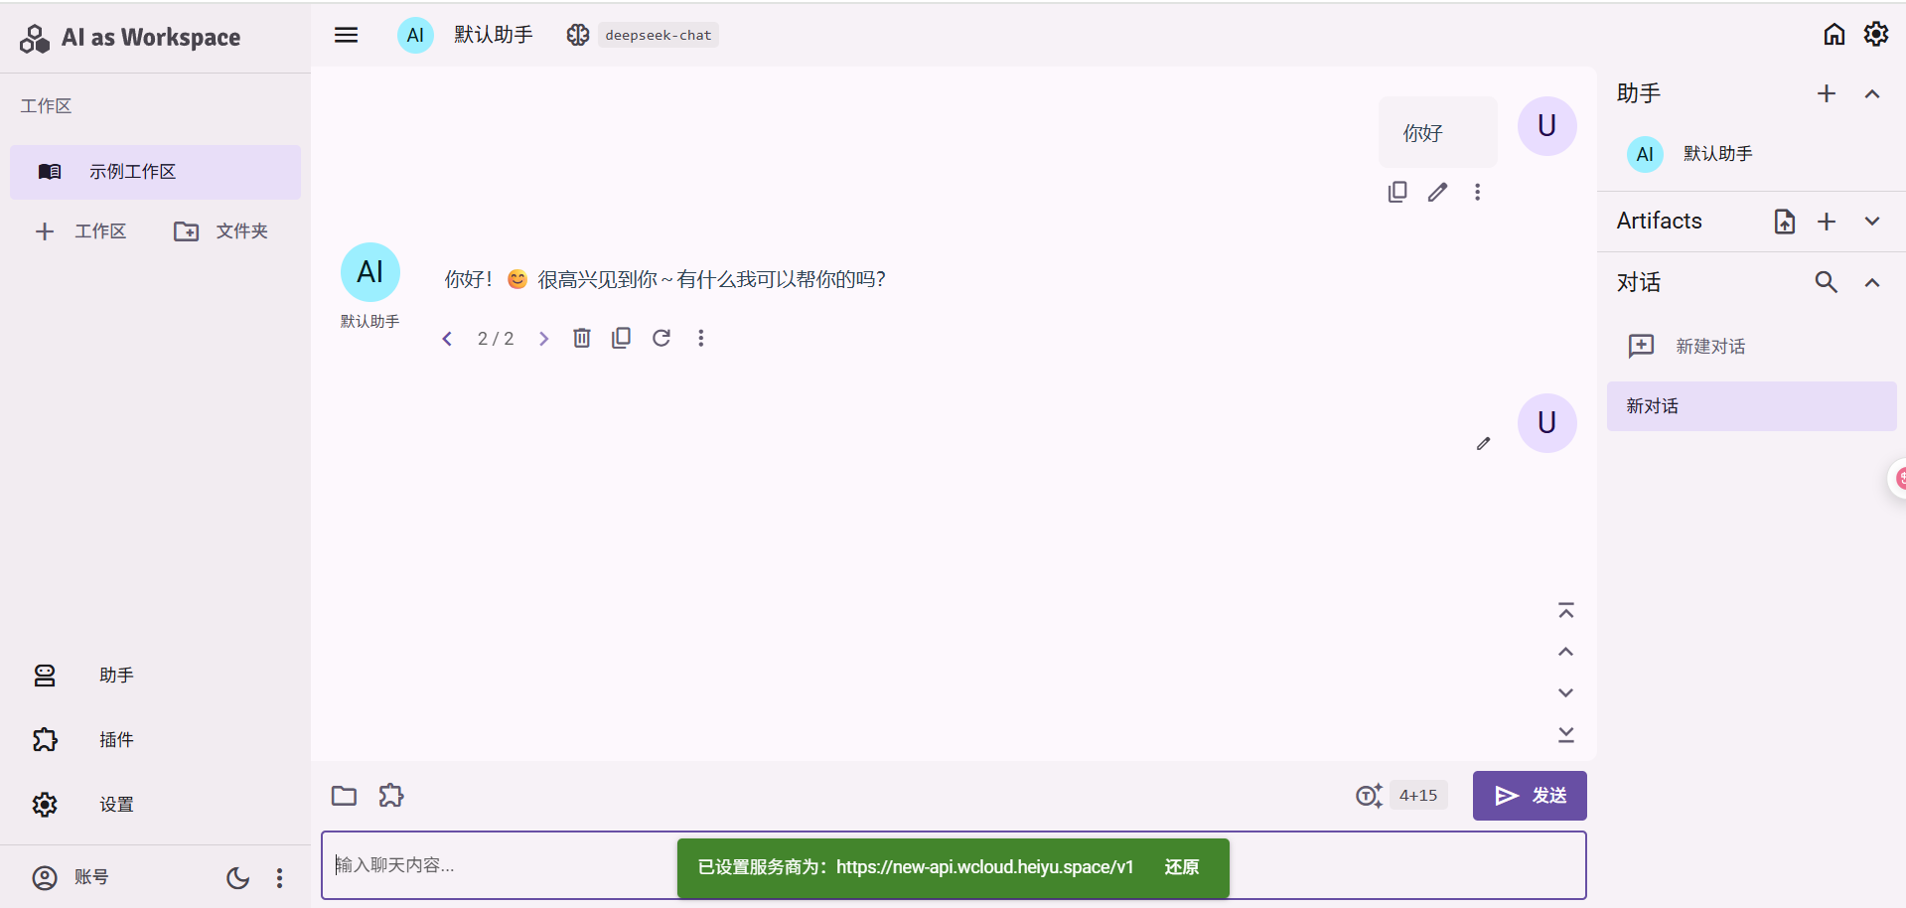Search conversations with the magnifier icon

pos(1826,282)
